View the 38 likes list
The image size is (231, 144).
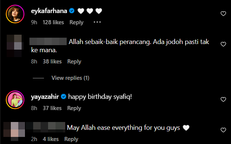pyautogui.click(x=52, y=62)
